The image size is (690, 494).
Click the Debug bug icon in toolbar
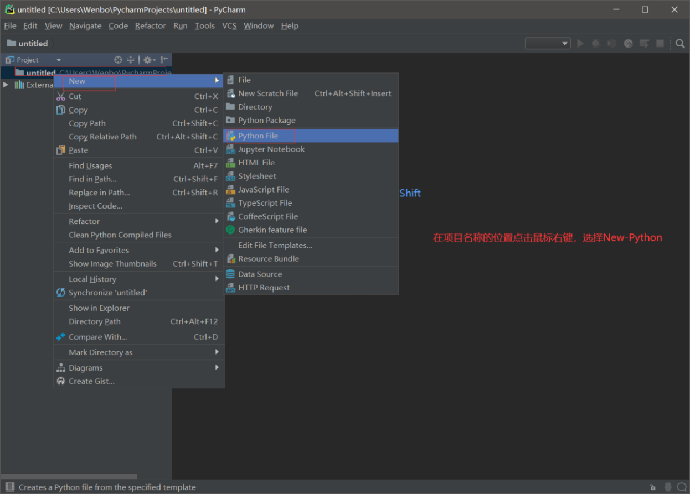click(596, 43)
